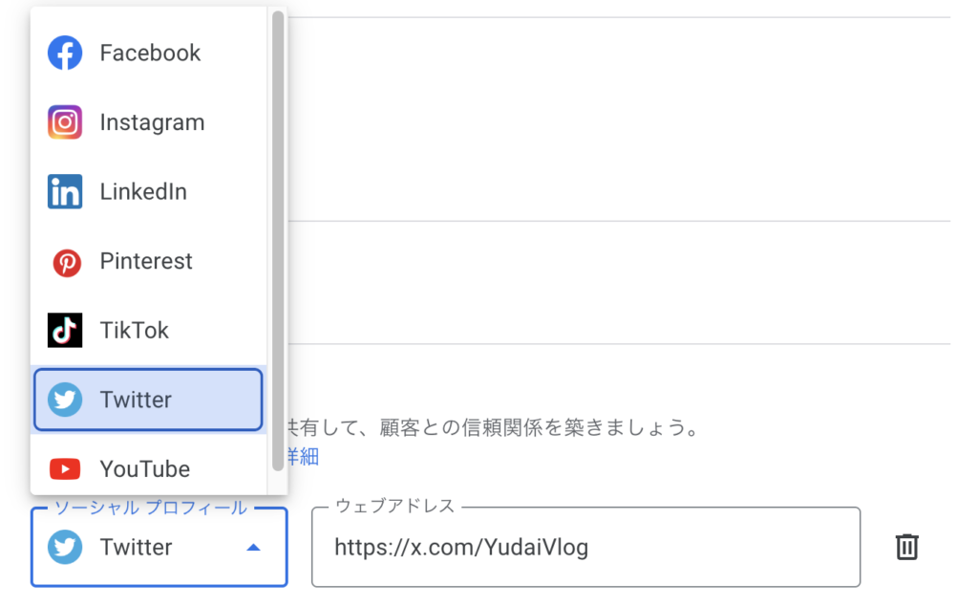The height and width of the screenshot is (607, 978).
Task: Select the Pinterest menu entry
Action: [x=146, y=262]
